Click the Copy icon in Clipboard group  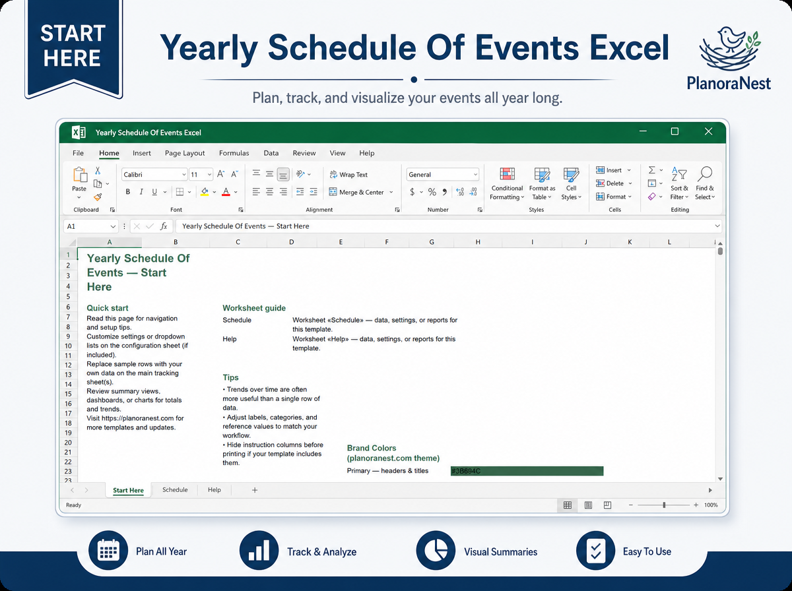click(98, 183)
